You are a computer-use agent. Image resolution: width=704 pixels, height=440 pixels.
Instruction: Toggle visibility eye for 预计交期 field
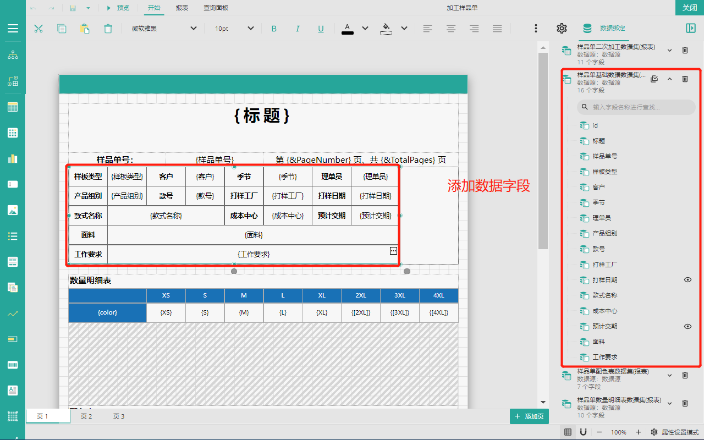pyautogui.click(x=687, y=326)
